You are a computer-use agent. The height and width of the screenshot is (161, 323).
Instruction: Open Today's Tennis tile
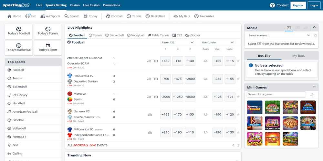click(x=48, y=32)
